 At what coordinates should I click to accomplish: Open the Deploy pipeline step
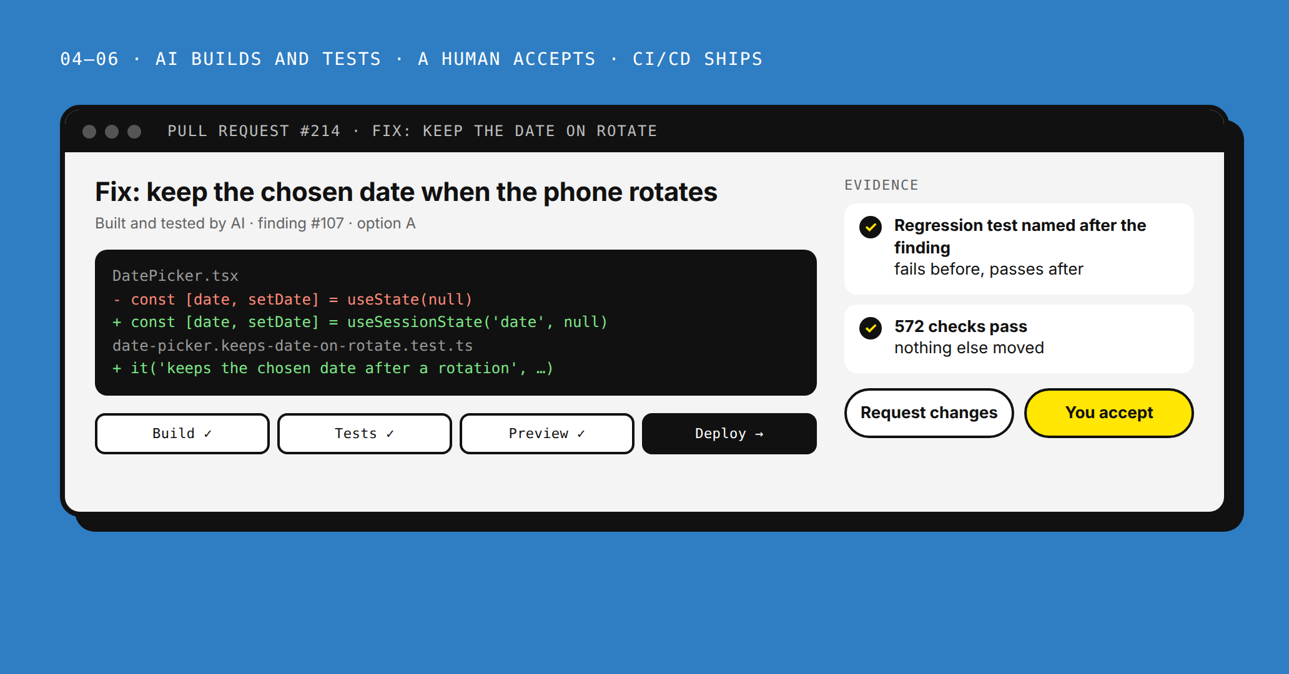[729, 434]
